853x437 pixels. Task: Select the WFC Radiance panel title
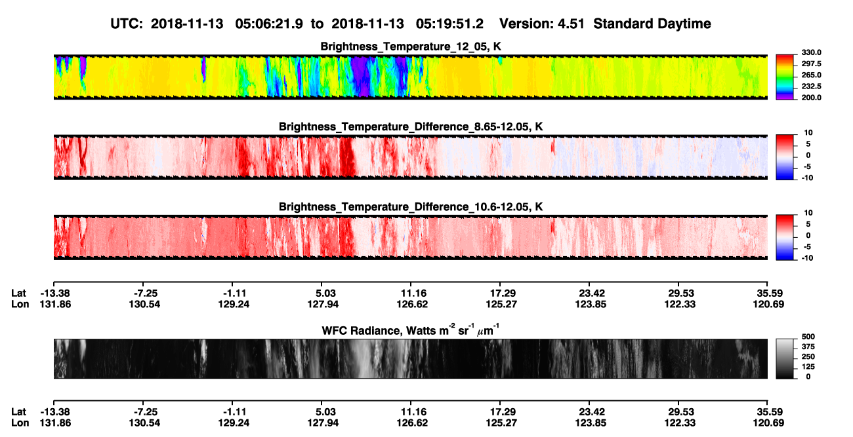coord(411,331)
